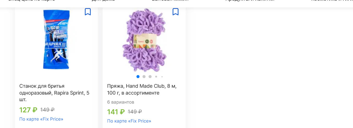Save the Hand Made Club yarn to favorites

pyautogui.click(x=176, y=12)
